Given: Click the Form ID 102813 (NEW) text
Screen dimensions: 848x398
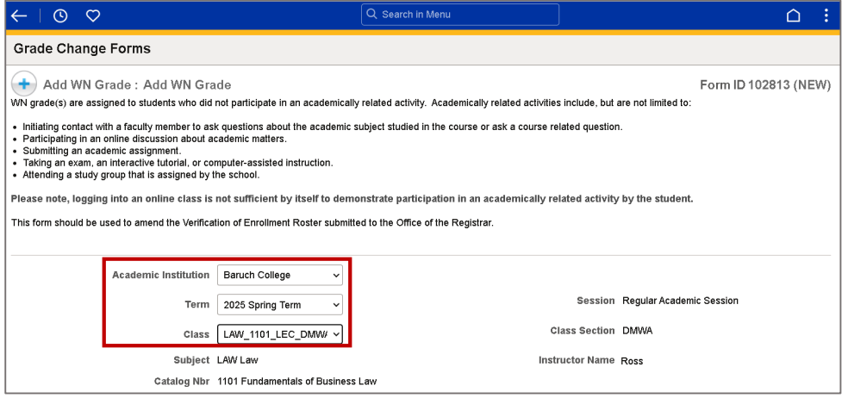Looking at the screenshot, I should coord(765,85).
